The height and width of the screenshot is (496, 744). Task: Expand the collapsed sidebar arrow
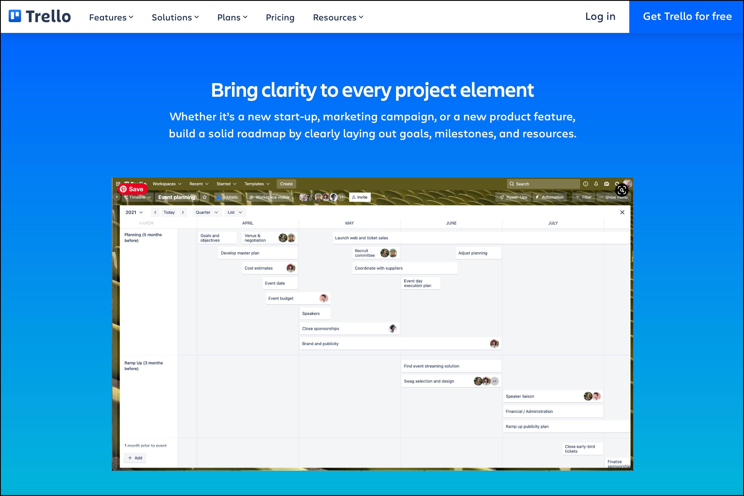[117, 197]
